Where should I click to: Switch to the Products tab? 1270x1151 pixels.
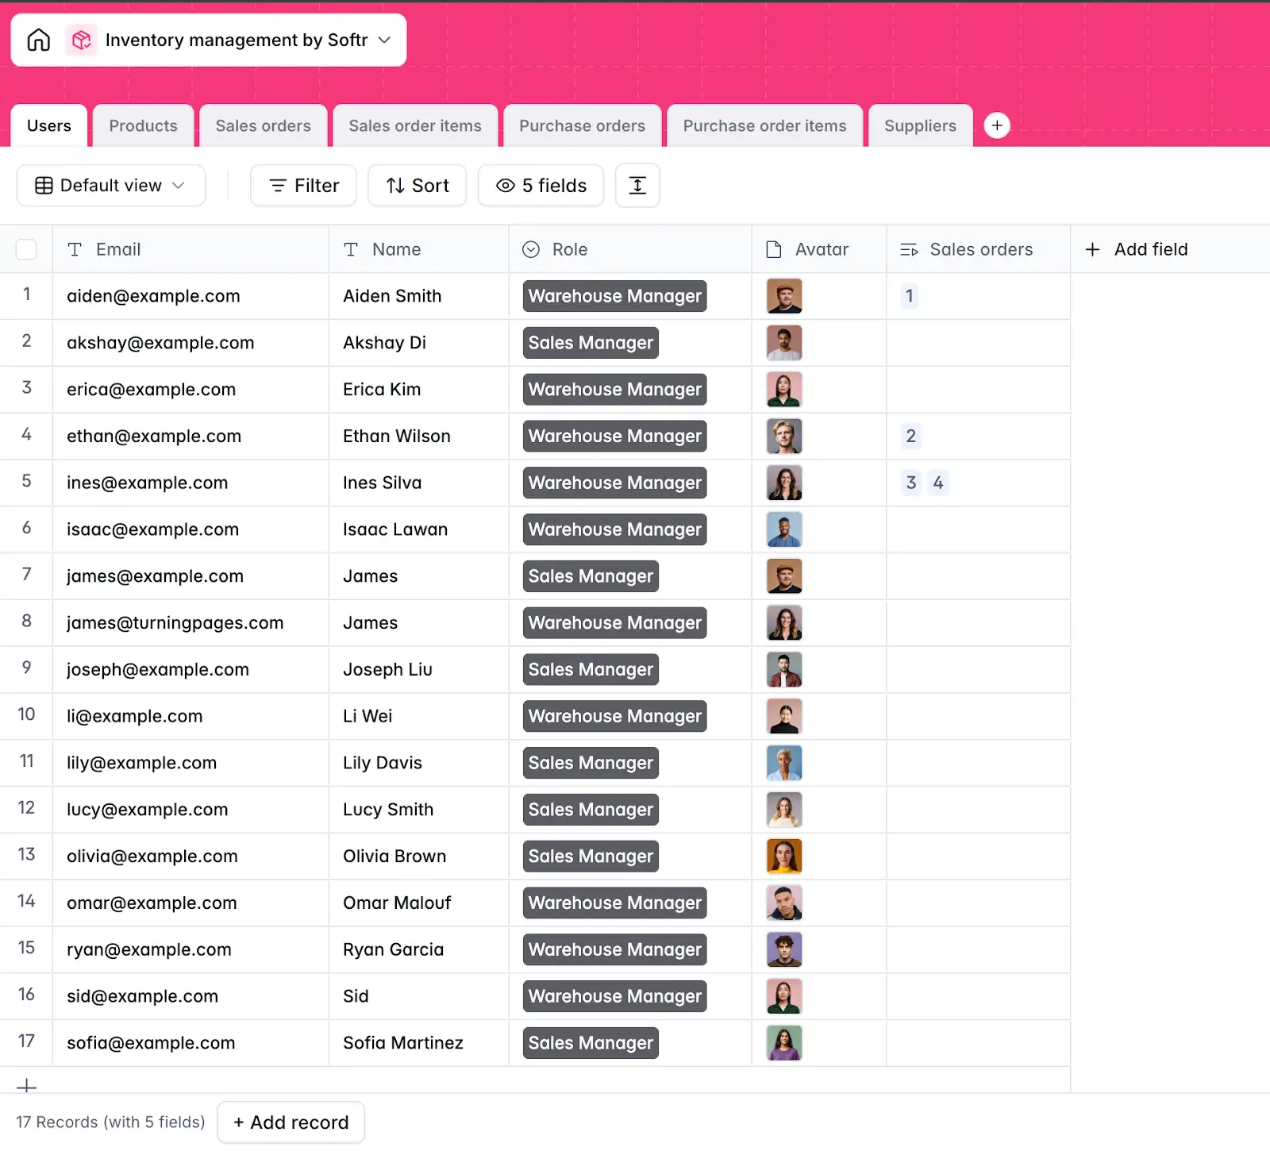pos(143,125)
